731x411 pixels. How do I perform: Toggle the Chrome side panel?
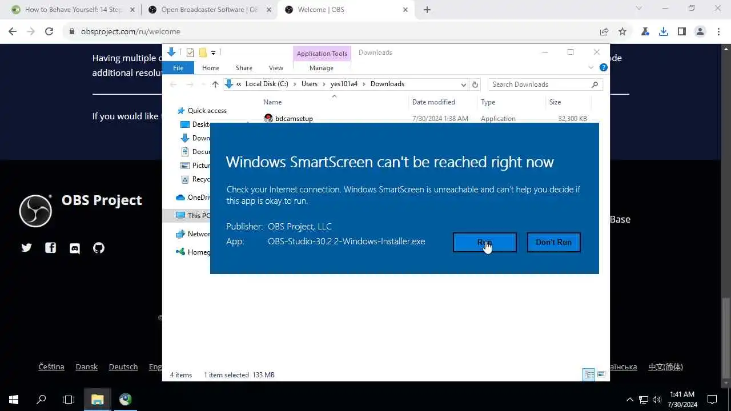click(x=682, y=32)
